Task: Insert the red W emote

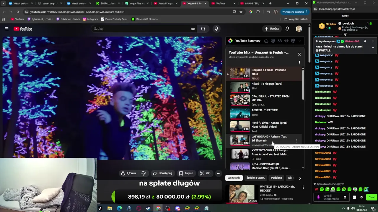Action: tap(316, 189)
